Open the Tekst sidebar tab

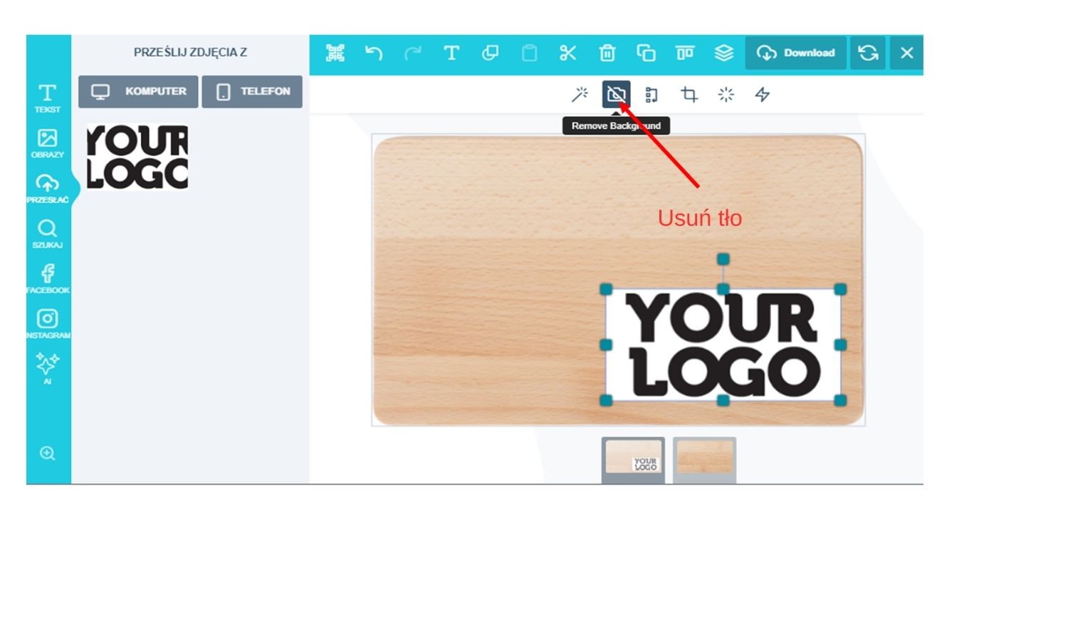(x=48, y=98)
